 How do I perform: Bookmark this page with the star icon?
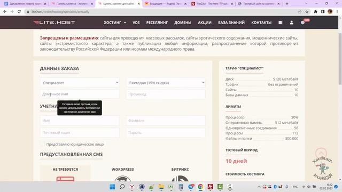[307, 12]
